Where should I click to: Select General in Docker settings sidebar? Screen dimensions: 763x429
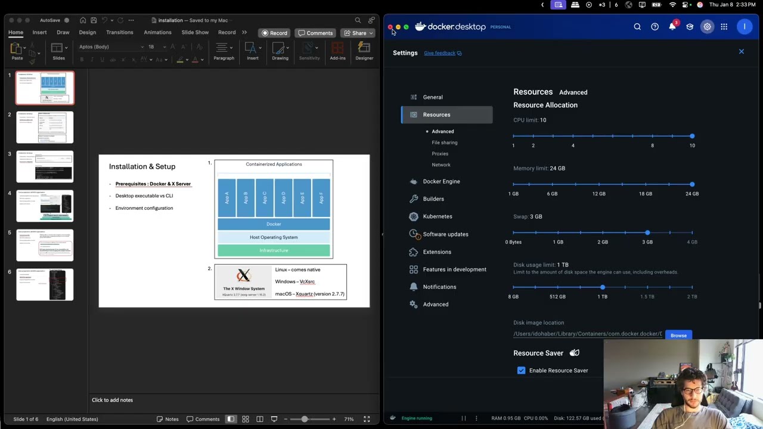447,97
